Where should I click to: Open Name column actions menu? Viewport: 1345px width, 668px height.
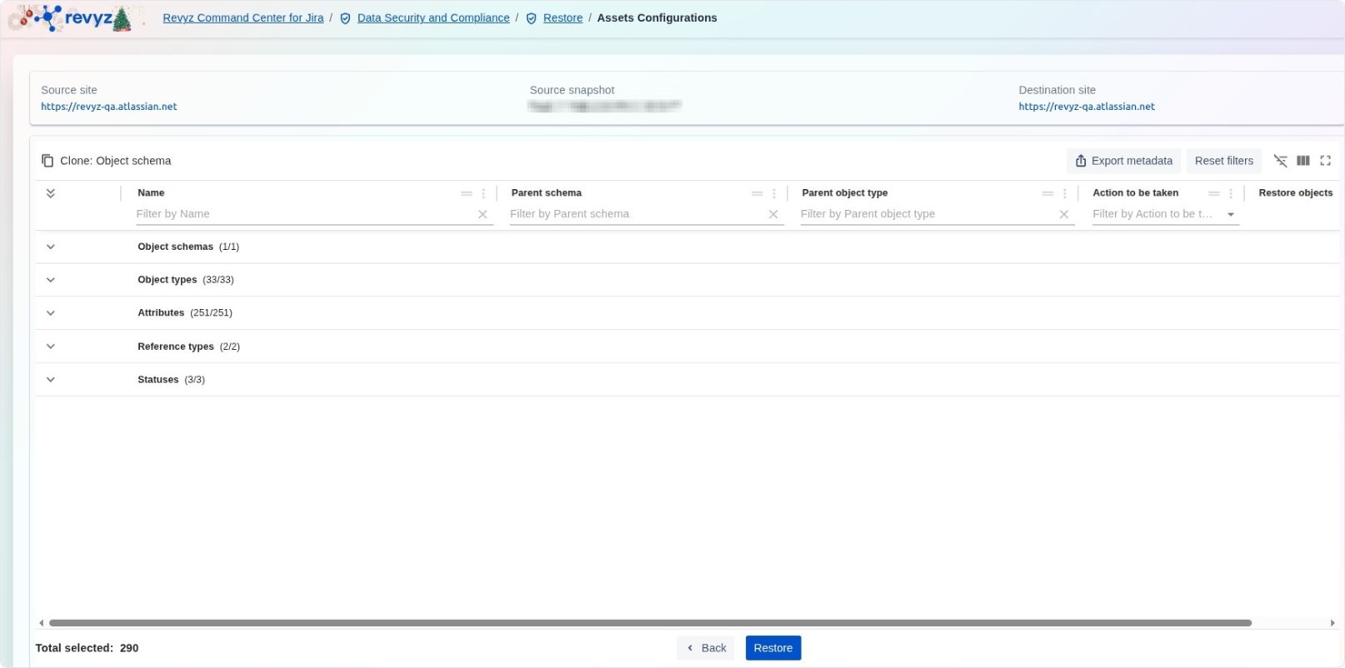click(x=483, y=193)
